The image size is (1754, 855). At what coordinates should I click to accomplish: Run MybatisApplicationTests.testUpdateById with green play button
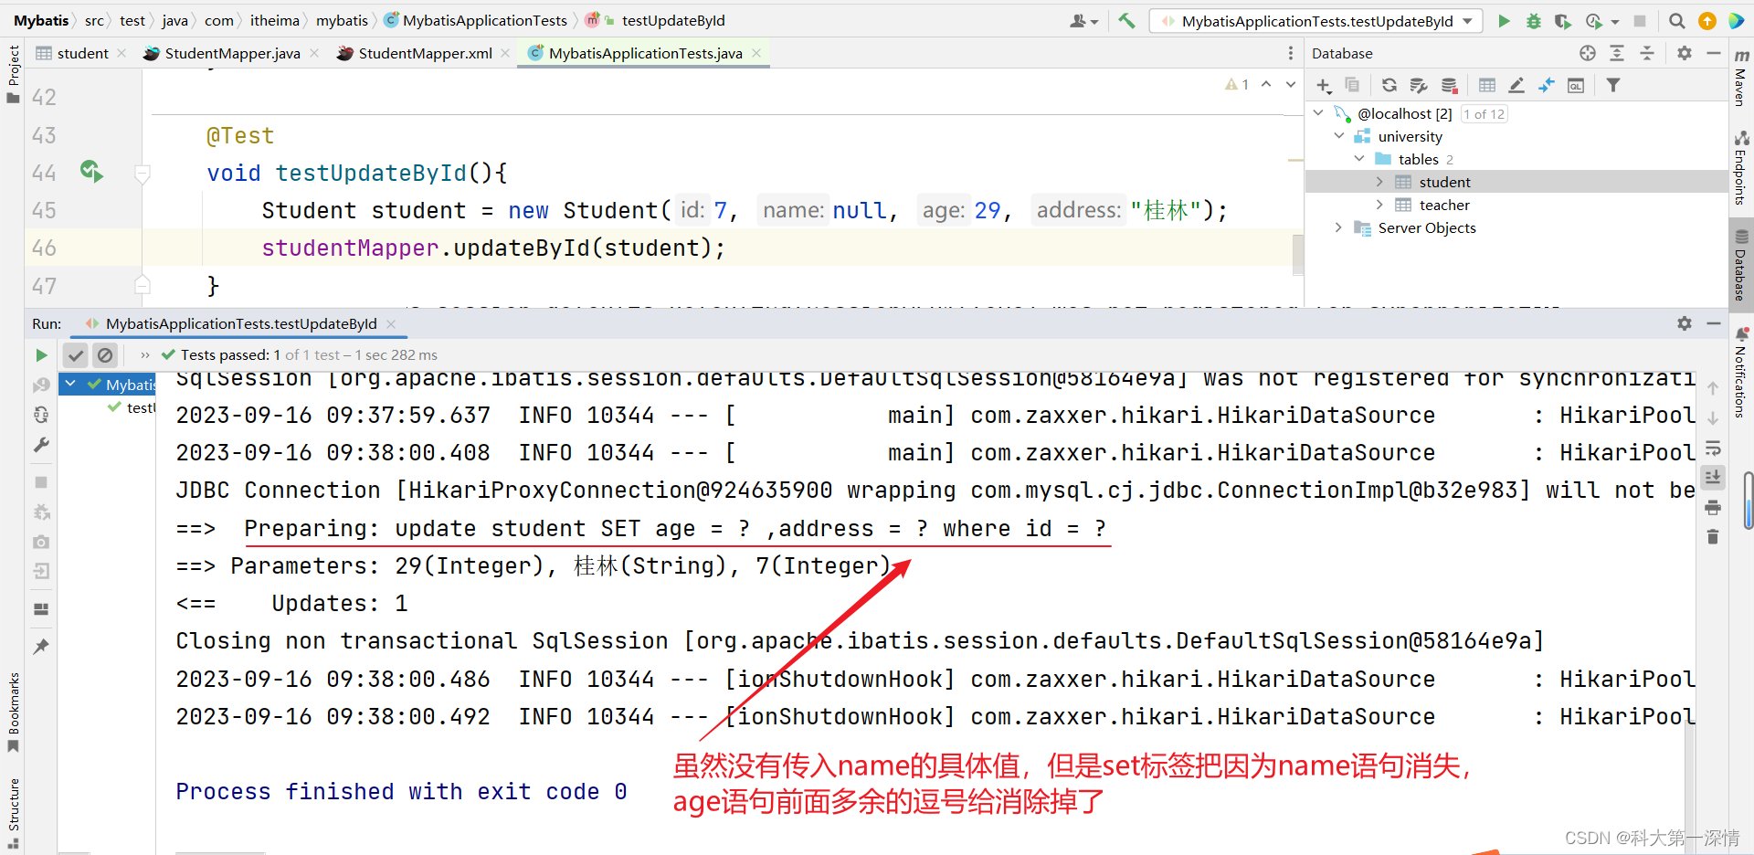pyautogui.click(x=1504, y=21)
